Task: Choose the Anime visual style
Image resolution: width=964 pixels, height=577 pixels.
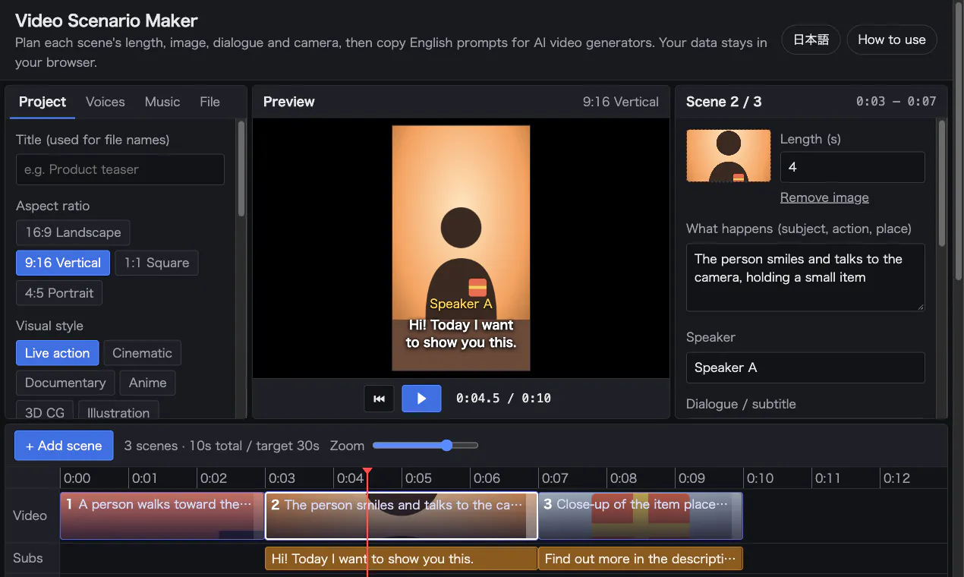Action: click(x=148, y=383)
